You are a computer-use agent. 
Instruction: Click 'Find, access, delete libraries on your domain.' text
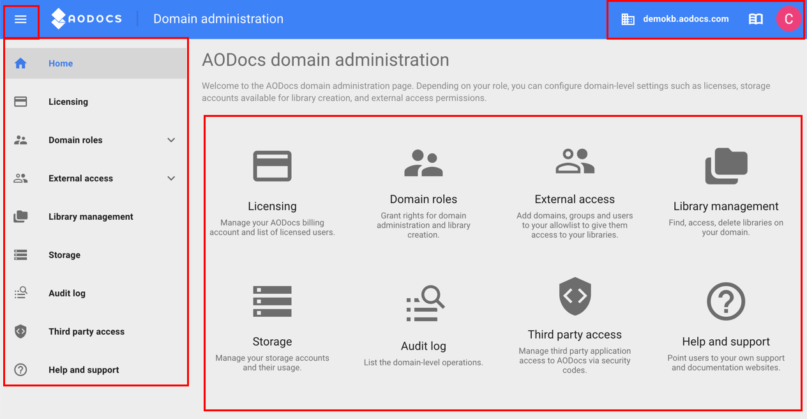click(x=726, y=227)
